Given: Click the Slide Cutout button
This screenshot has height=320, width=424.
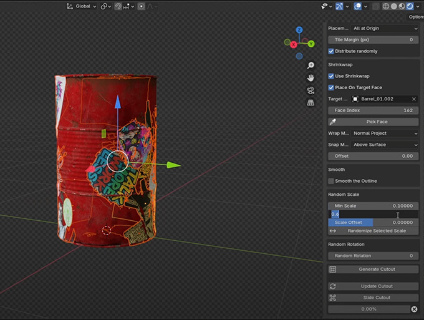Looking at the screenshot, I should click(x=373, y=298).
